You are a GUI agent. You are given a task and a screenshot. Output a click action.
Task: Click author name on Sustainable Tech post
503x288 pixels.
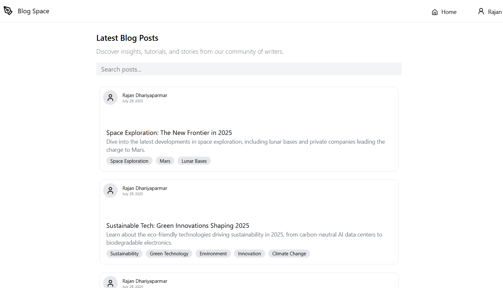coord(145,188)
